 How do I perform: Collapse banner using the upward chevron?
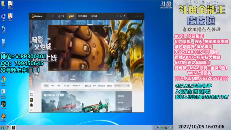tap(85, 78)
